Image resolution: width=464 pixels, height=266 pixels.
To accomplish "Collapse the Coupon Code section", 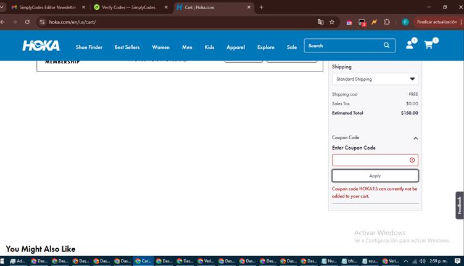I will point(415,138).
